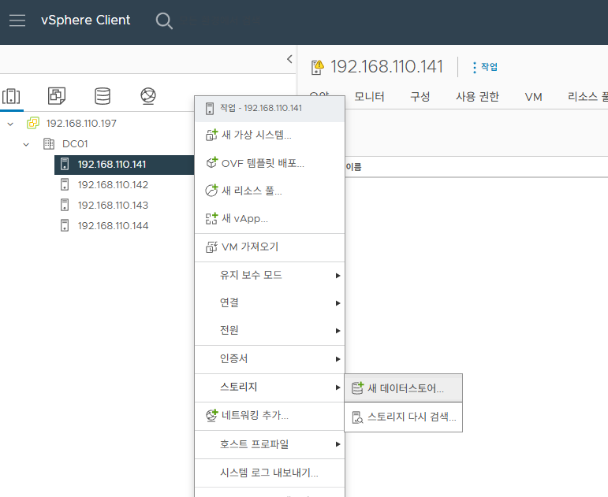Collapse the 192.168.110.197 vCenter tree node
This screenshot has width=608, height=497.
coord(10,124)
